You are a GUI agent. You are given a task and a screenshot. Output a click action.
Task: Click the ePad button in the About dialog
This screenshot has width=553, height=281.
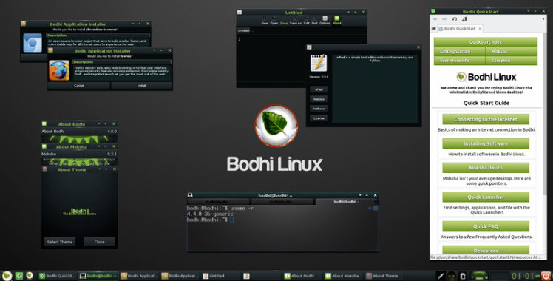tap(319, 89)
